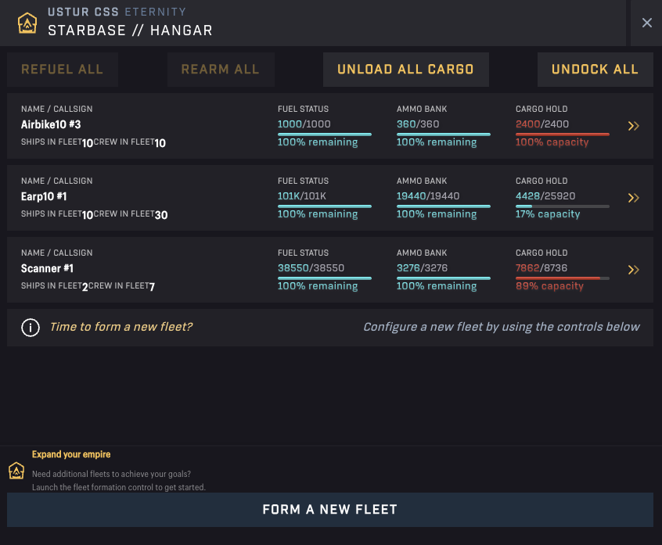Click the Ustur faction emblem in the header
This screenshot has height=545, width=662.
(27, 23)
